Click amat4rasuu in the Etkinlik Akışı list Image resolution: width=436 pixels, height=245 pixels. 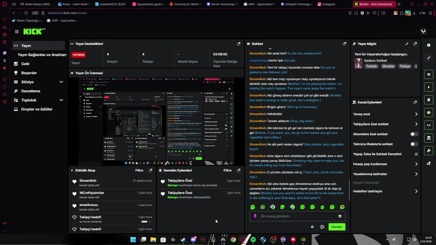tap(89, 205)
